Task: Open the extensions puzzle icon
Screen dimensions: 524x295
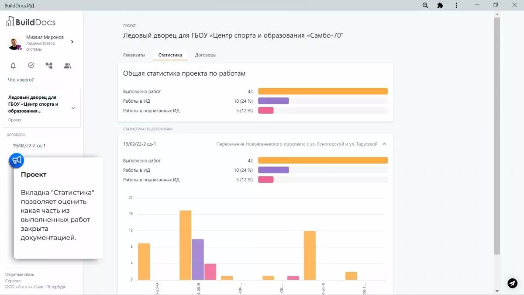Action: [440, 5]
